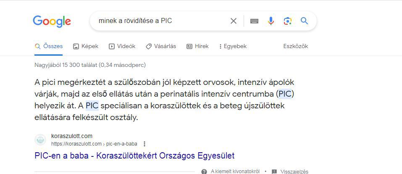Click into the search input field
Screen dimensions: 402x174
coord(160,21)
